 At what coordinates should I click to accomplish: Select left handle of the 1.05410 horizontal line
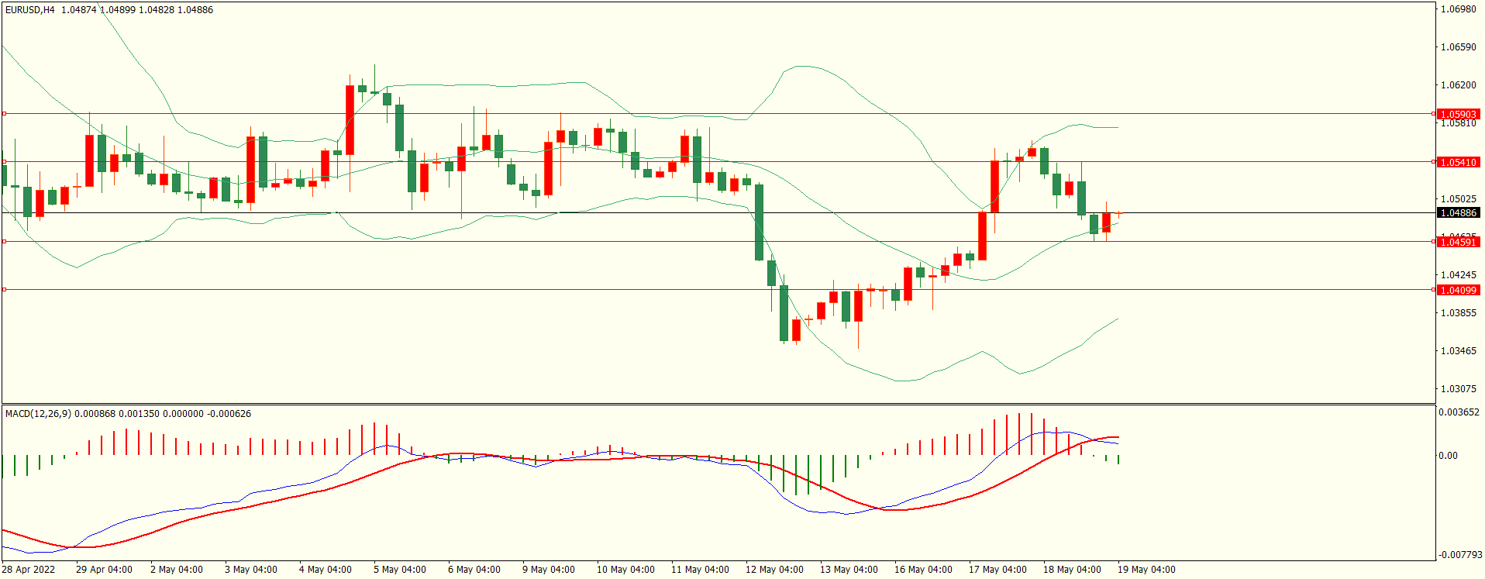click(4, 162)
